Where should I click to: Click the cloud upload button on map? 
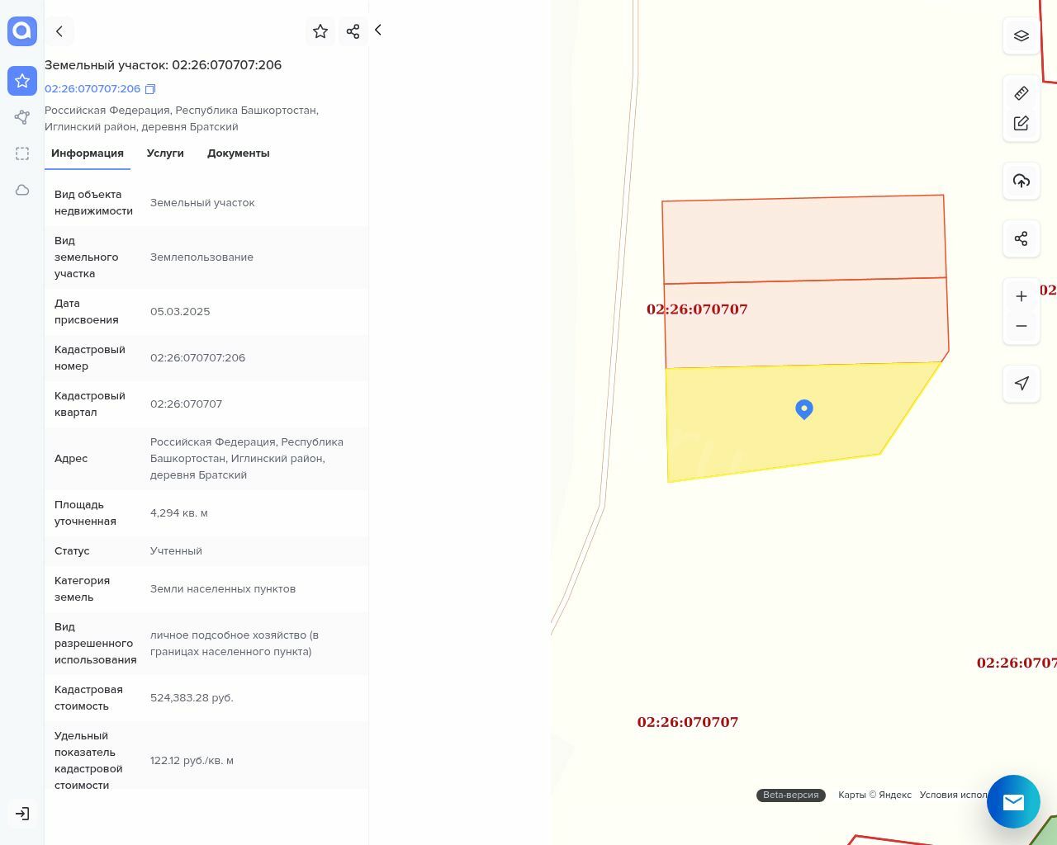[x=1021, y=181]
